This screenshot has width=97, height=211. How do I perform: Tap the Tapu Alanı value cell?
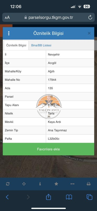pyautogui.click(x=70, y=105)
